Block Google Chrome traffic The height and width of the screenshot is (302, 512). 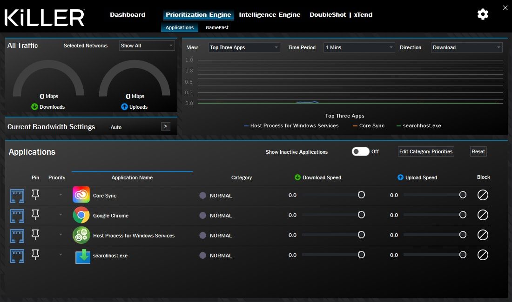[x=483, y=215]
